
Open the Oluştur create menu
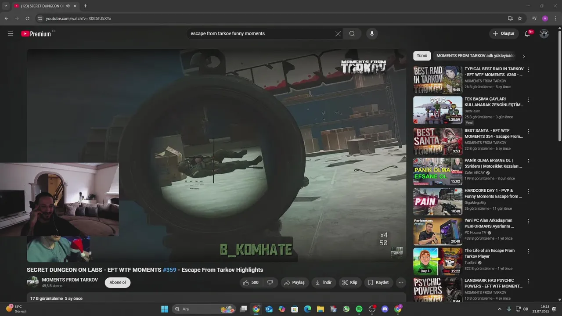click(x=504, y=34)
